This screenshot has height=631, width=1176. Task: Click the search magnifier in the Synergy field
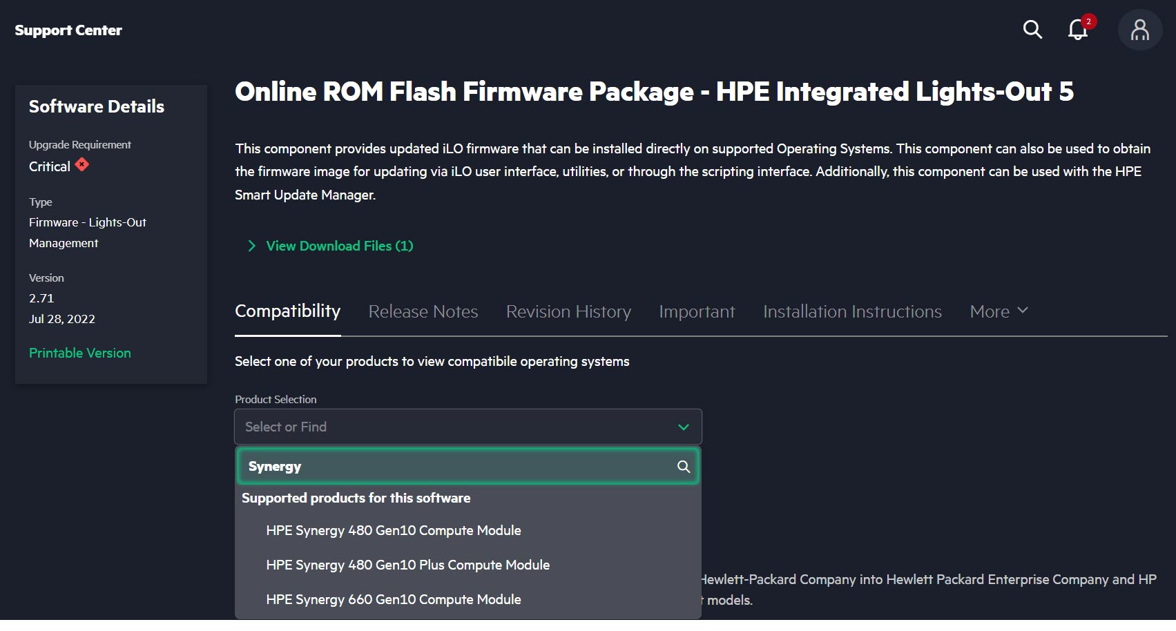click(683, 467)
